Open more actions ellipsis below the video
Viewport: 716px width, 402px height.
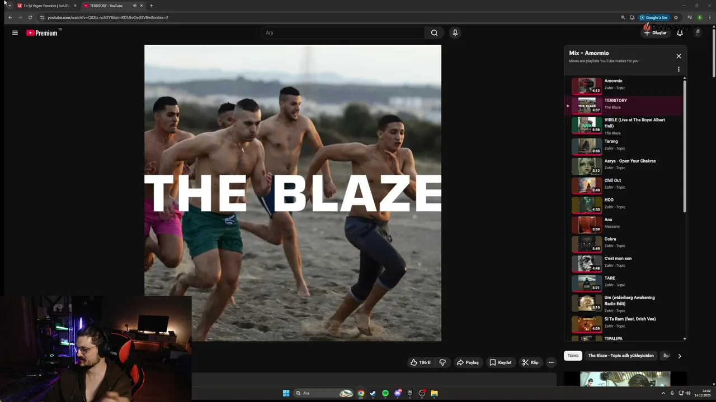551,362
